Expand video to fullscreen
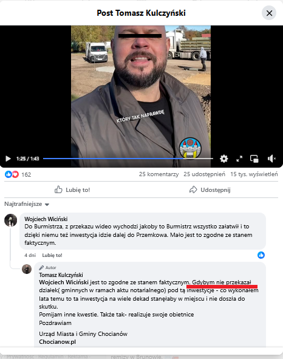This screenshot has height=359, width=283. [239, 159]
